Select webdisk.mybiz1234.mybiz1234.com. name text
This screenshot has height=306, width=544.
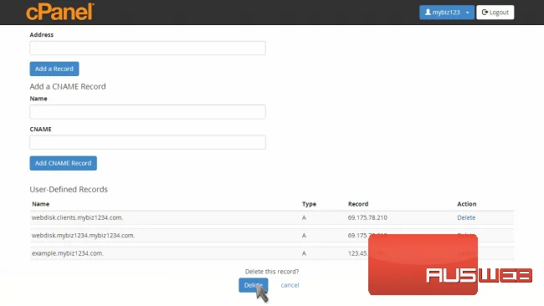tap(83, 235)
